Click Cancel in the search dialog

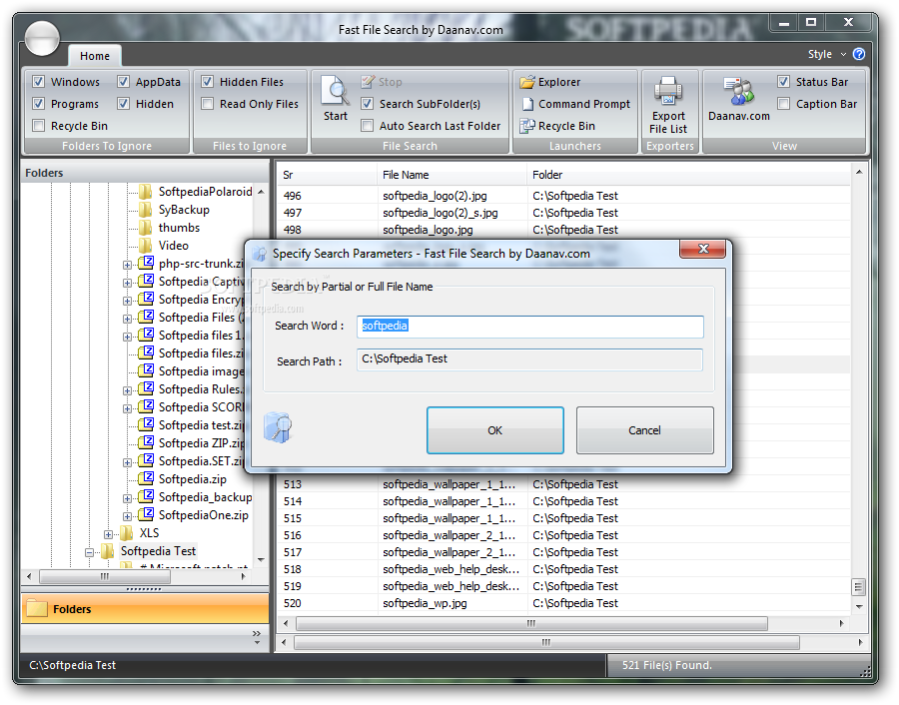pos(644,430)
